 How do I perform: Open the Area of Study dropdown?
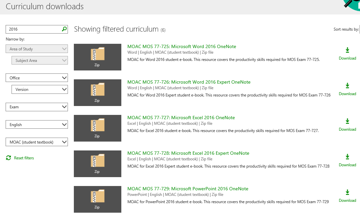[x=37, y=49]
